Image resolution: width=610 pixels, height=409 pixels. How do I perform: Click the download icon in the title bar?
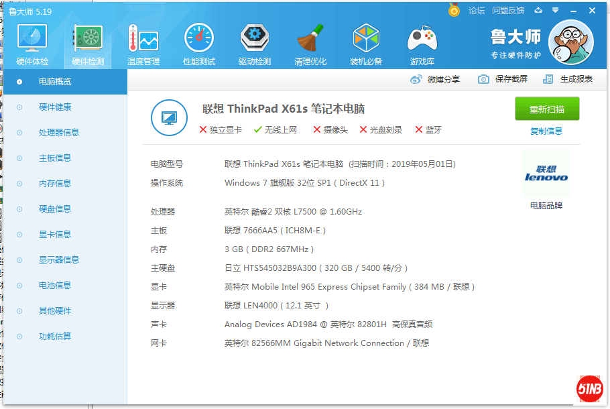[538, 11]
